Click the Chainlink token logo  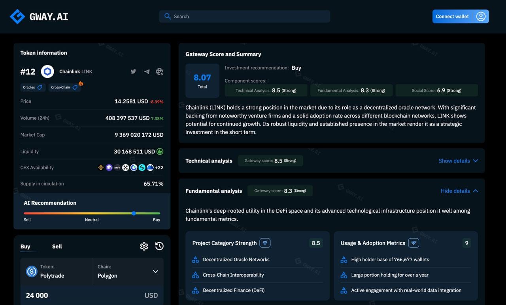[47, 71]
